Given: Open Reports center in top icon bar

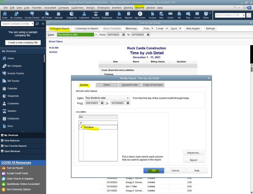Looking at the screenshot, I should (128, 15).
